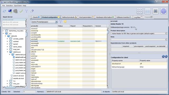Select the pctry3detlef.uib tree client

20,65
